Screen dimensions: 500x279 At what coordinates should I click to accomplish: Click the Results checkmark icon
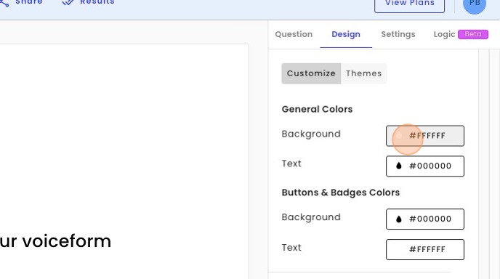click(x=68, y=3)
